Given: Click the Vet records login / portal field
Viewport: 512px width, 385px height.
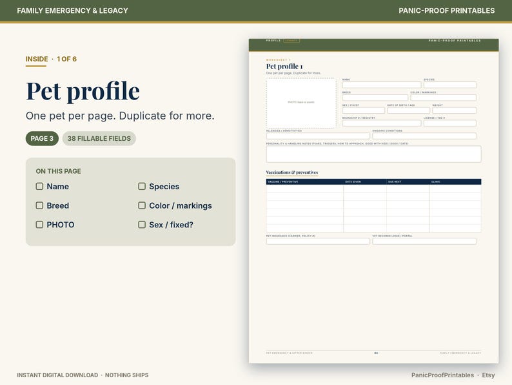Looking at the screenshot, I should click(x=424, y=242).
